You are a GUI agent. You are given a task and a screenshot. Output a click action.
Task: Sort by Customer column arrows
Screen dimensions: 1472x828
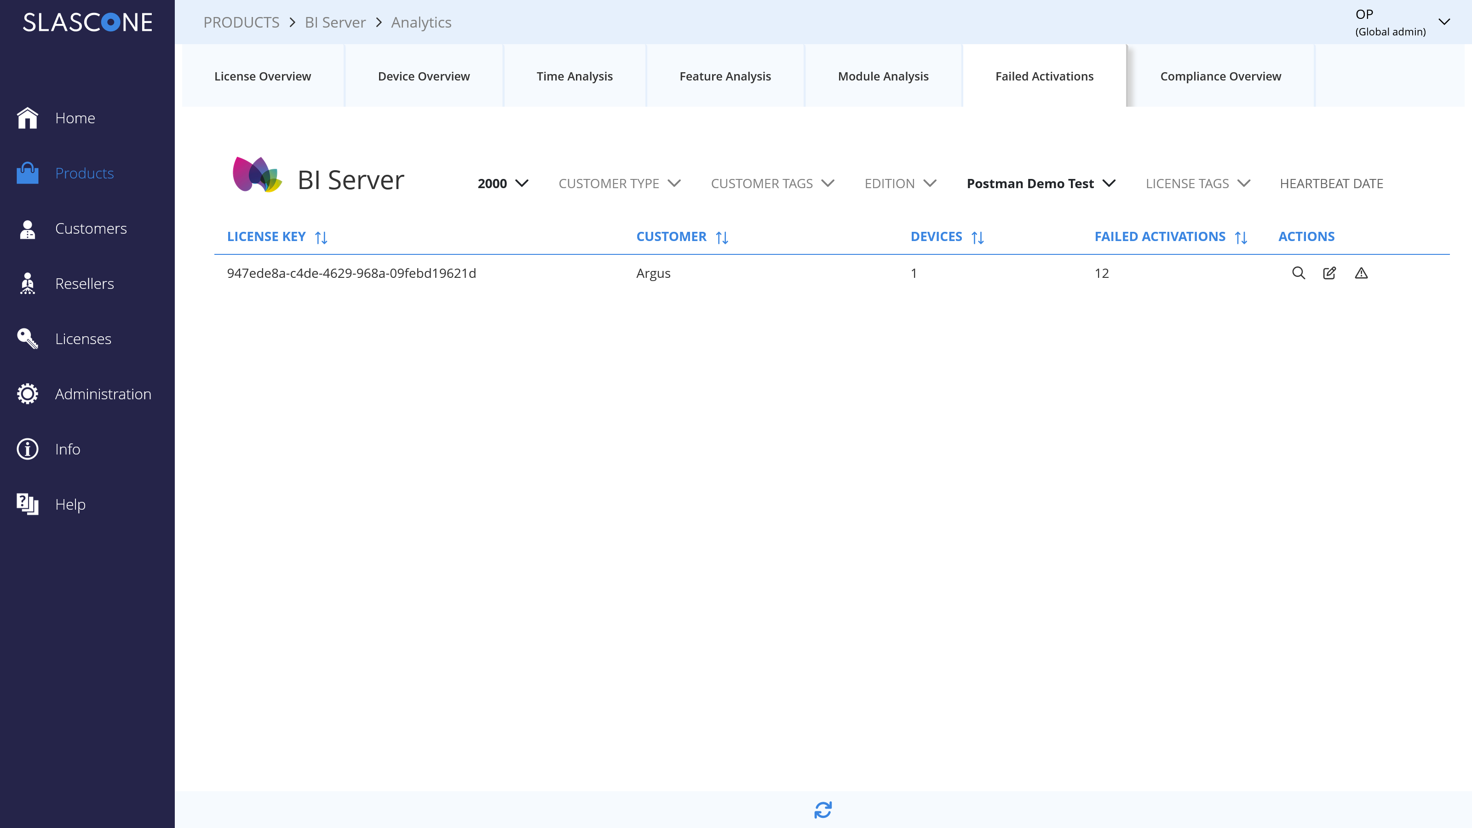coord(722,237)
